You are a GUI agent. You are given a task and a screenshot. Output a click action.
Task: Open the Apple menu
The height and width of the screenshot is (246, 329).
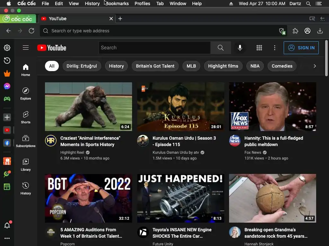click(x=9, y=4)
